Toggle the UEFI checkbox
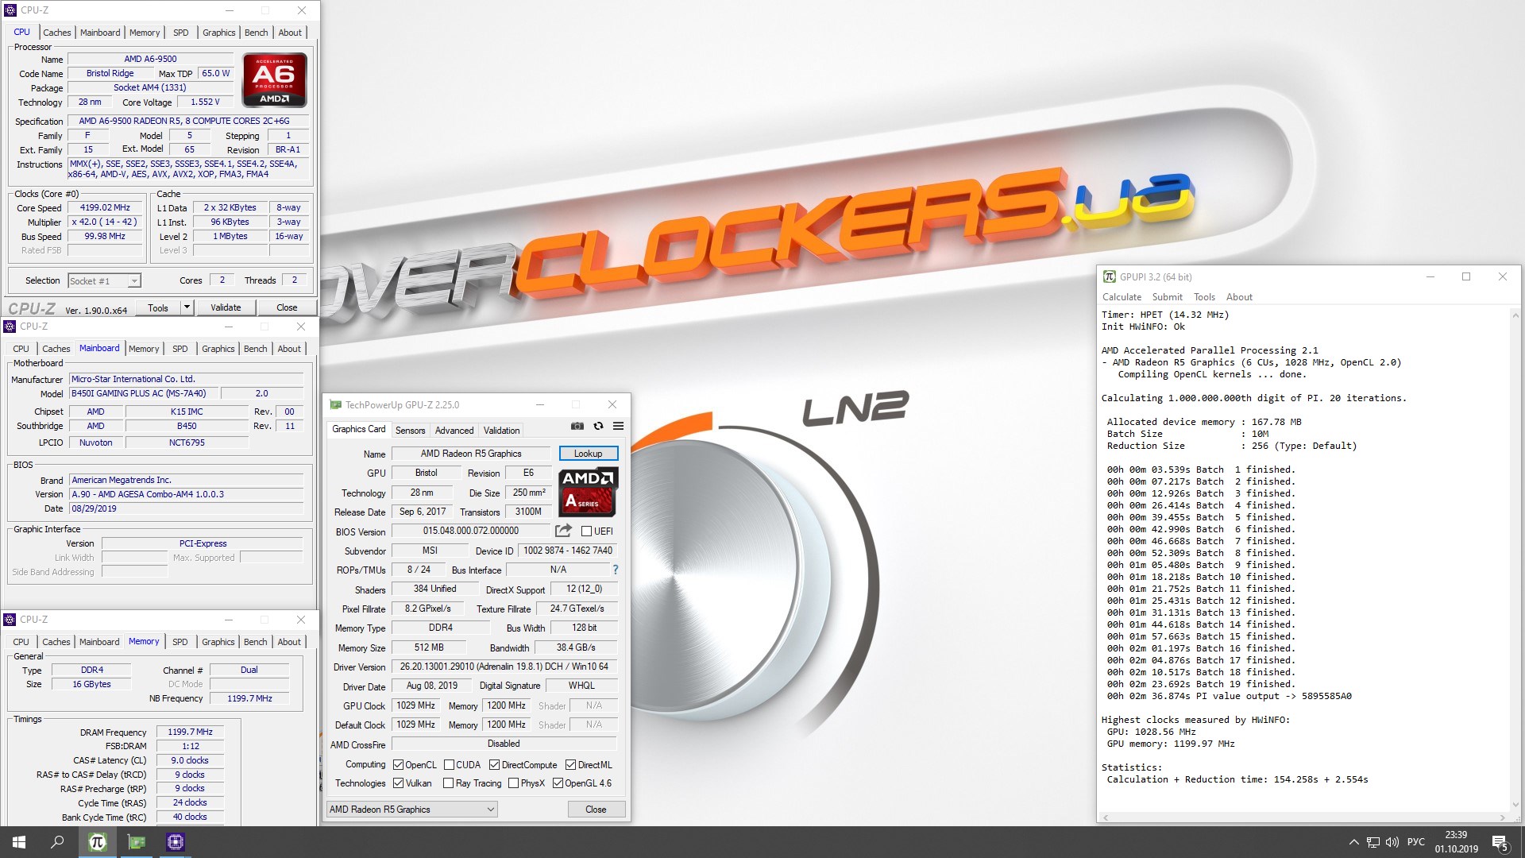Screen dimensions: 1525x858 [x=586, y=531]
